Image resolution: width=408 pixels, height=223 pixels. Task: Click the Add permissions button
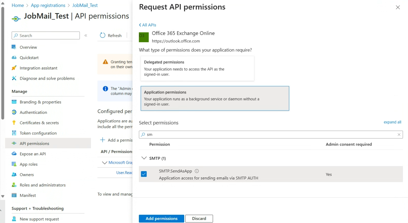pyautogui.click(x=161, y=219)
